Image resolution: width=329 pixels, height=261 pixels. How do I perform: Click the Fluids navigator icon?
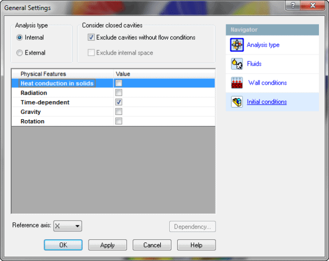click(x=237, y=64)
